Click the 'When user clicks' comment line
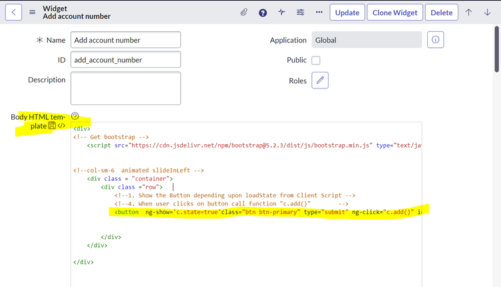The height and width of the screenshot is (287, 501). (232, 203)
